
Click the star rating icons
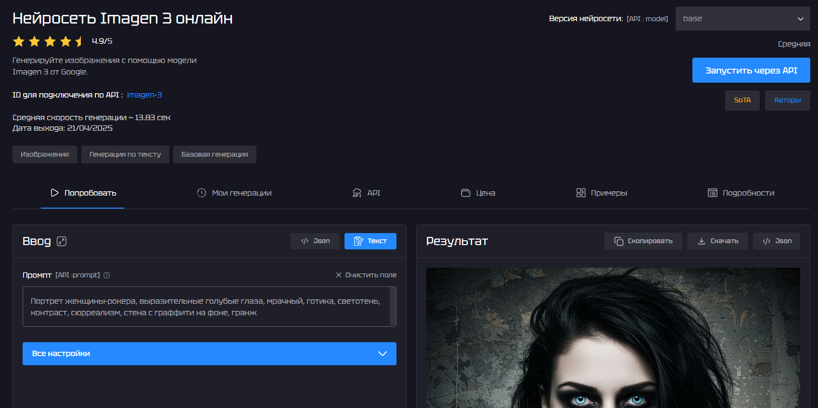pyautogui.click(x=48, y=41)
